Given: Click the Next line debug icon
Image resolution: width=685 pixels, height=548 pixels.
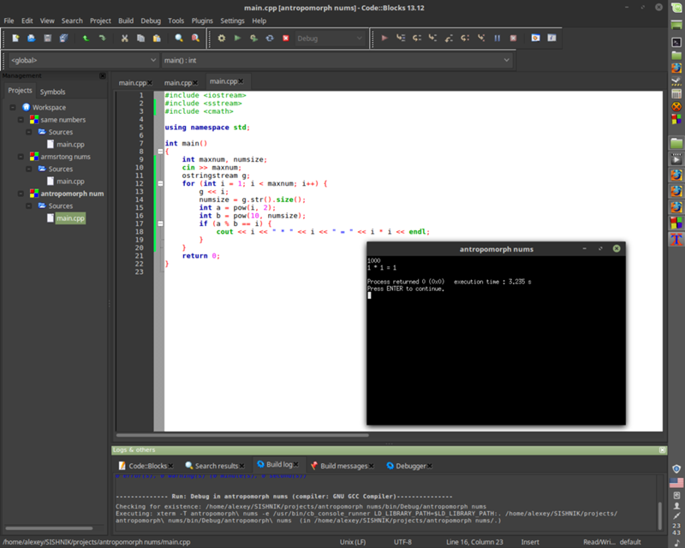Looking at the screenshot, I should (417, 38).
